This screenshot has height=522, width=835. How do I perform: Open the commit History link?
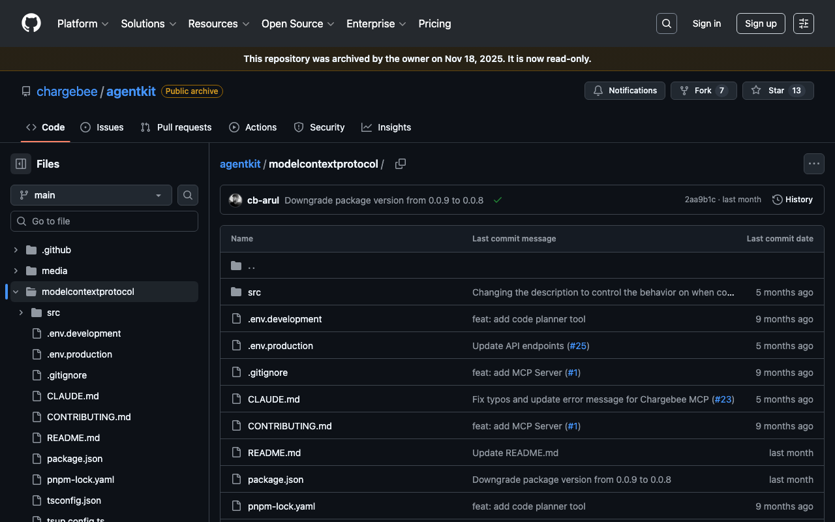(792, 200)
